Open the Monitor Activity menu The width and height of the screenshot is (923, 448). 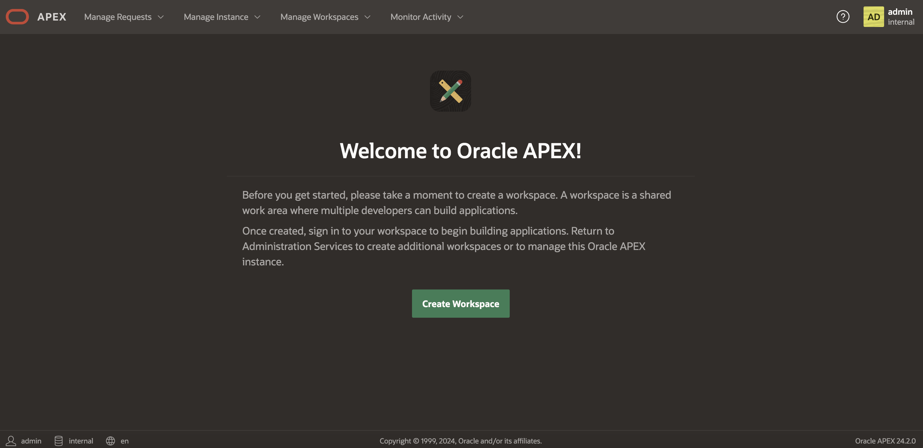(420, 17)
